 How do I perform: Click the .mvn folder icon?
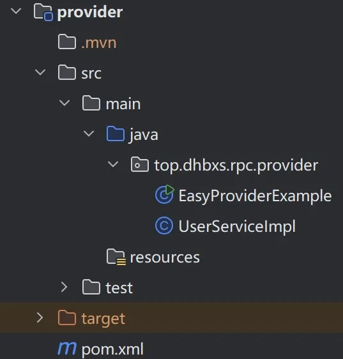click(x=67, y=42)
